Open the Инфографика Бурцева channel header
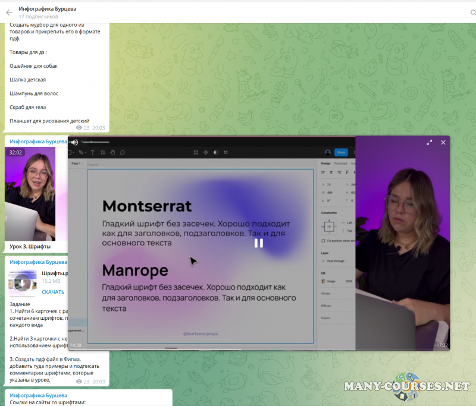The width and height of the screenshot is (476, 406). 48,10
